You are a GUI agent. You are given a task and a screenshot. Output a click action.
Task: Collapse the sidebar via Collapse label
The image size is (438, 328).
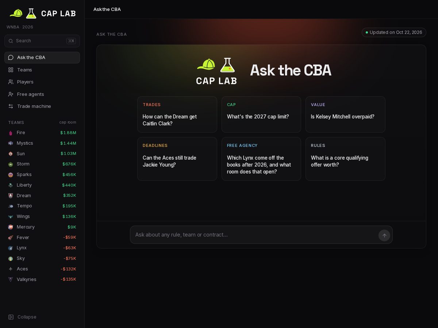tap(27, 317)
